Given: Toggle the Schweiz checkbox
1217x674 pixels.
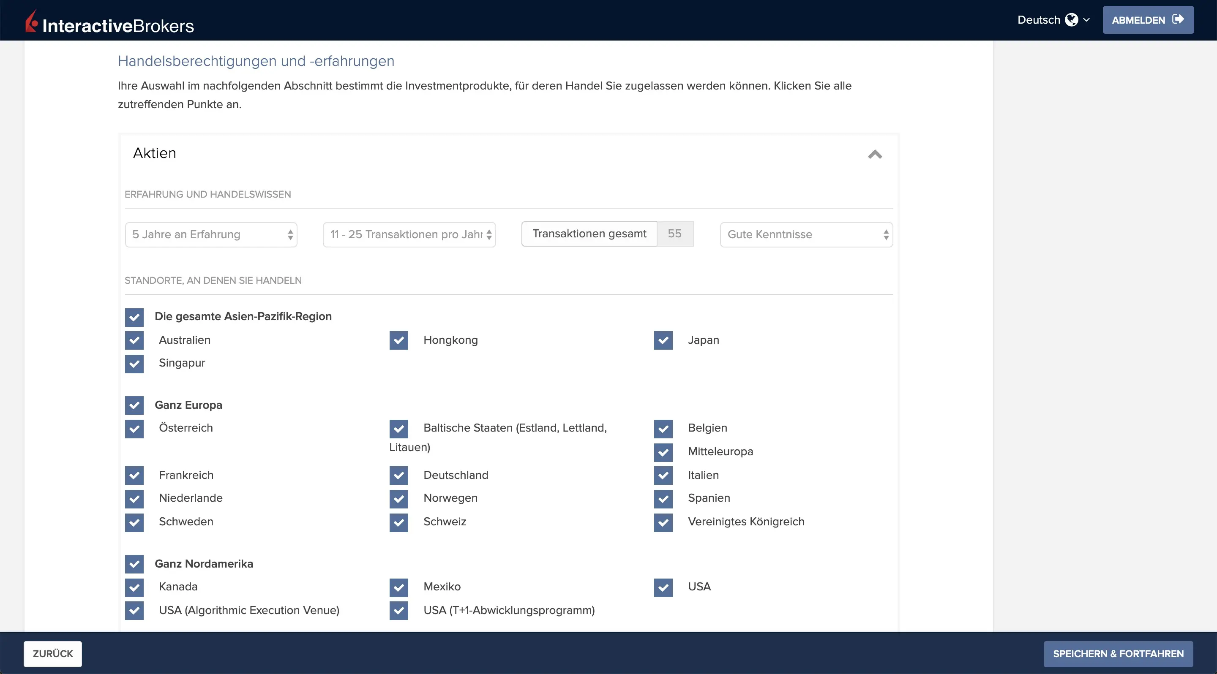Looking at the screenshot, I should click(x=399, y=522).
